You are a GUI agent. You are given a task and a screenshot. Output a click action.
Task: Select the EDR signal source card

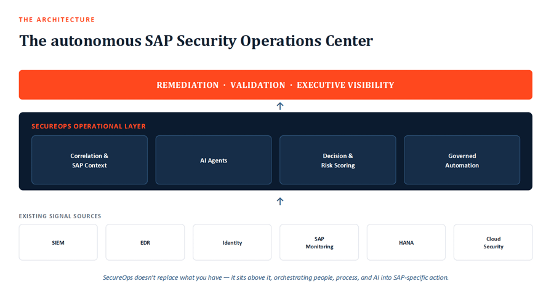point(145,242)
